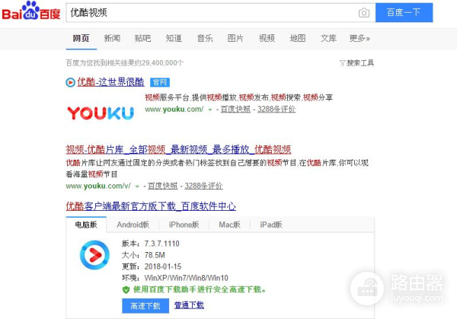Switch to the 地图 tab
This screenshot has width=457, height=319.
(x=298, y=38)
